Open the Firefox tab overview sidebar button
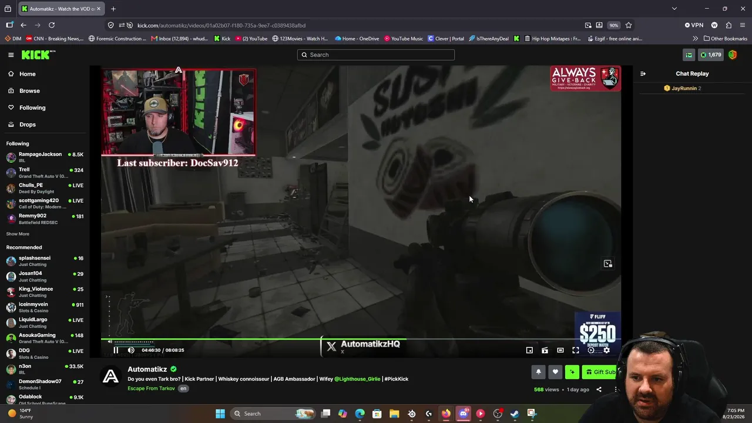 pyautogui.click(x=8, y=9)
